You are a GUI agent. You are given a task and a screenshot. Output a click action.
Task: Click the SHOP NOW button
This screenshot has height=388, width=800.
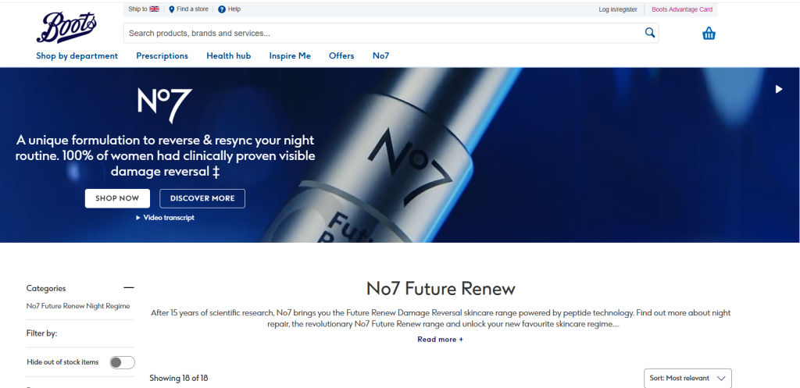(117, 198)
